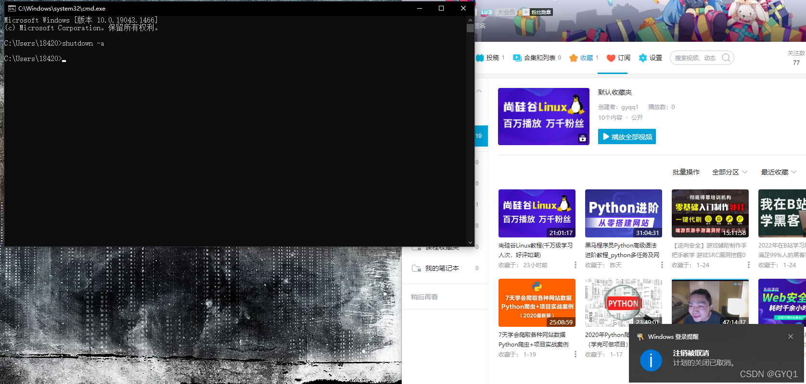Open more options for 尚硅谷Linux教程 video

[x=575, y=265]
